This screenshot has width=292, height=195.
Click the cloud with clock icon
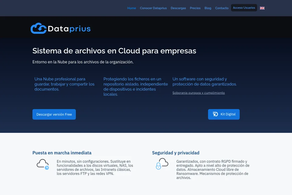pos(43,164)
